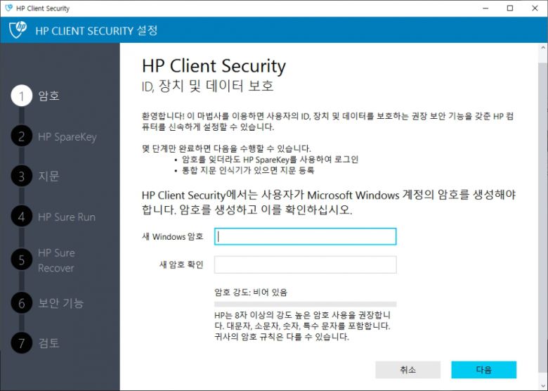Click the 새 암호 확인 field

(x=305, y=264)
